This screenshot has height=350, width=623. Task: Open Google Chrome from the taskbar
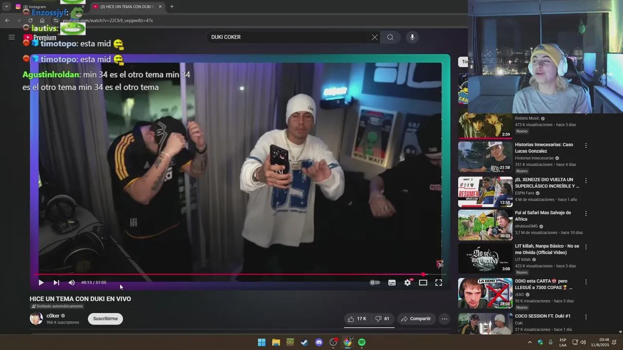[347, 342]
